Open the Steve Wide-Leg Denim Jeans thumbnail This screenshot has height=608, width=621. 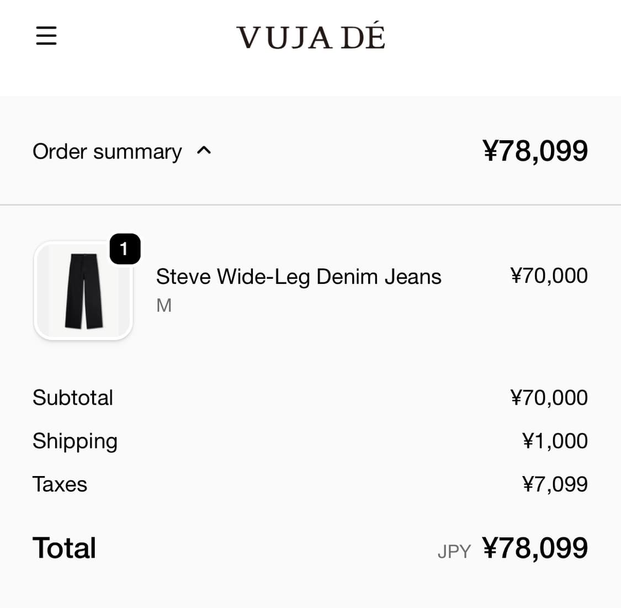[x=83, y=290]
